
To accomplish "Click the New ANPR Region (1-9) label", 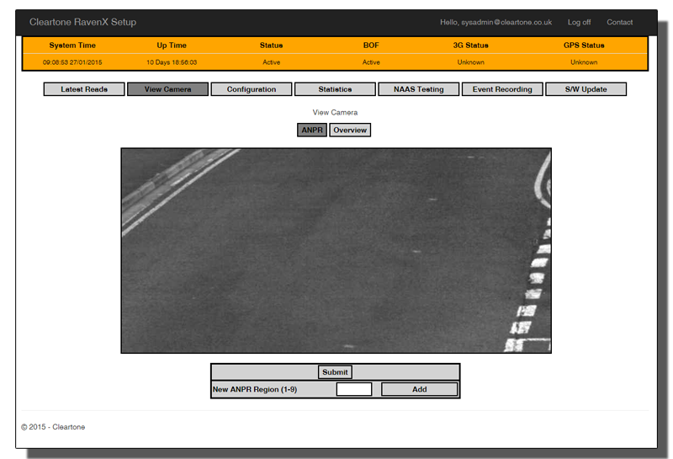I will 255,389.
